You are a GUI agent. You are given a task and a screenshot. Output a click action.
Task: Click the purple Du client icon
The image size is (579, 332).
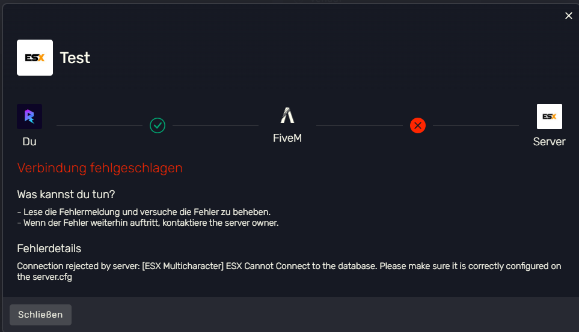pos(29,116)
